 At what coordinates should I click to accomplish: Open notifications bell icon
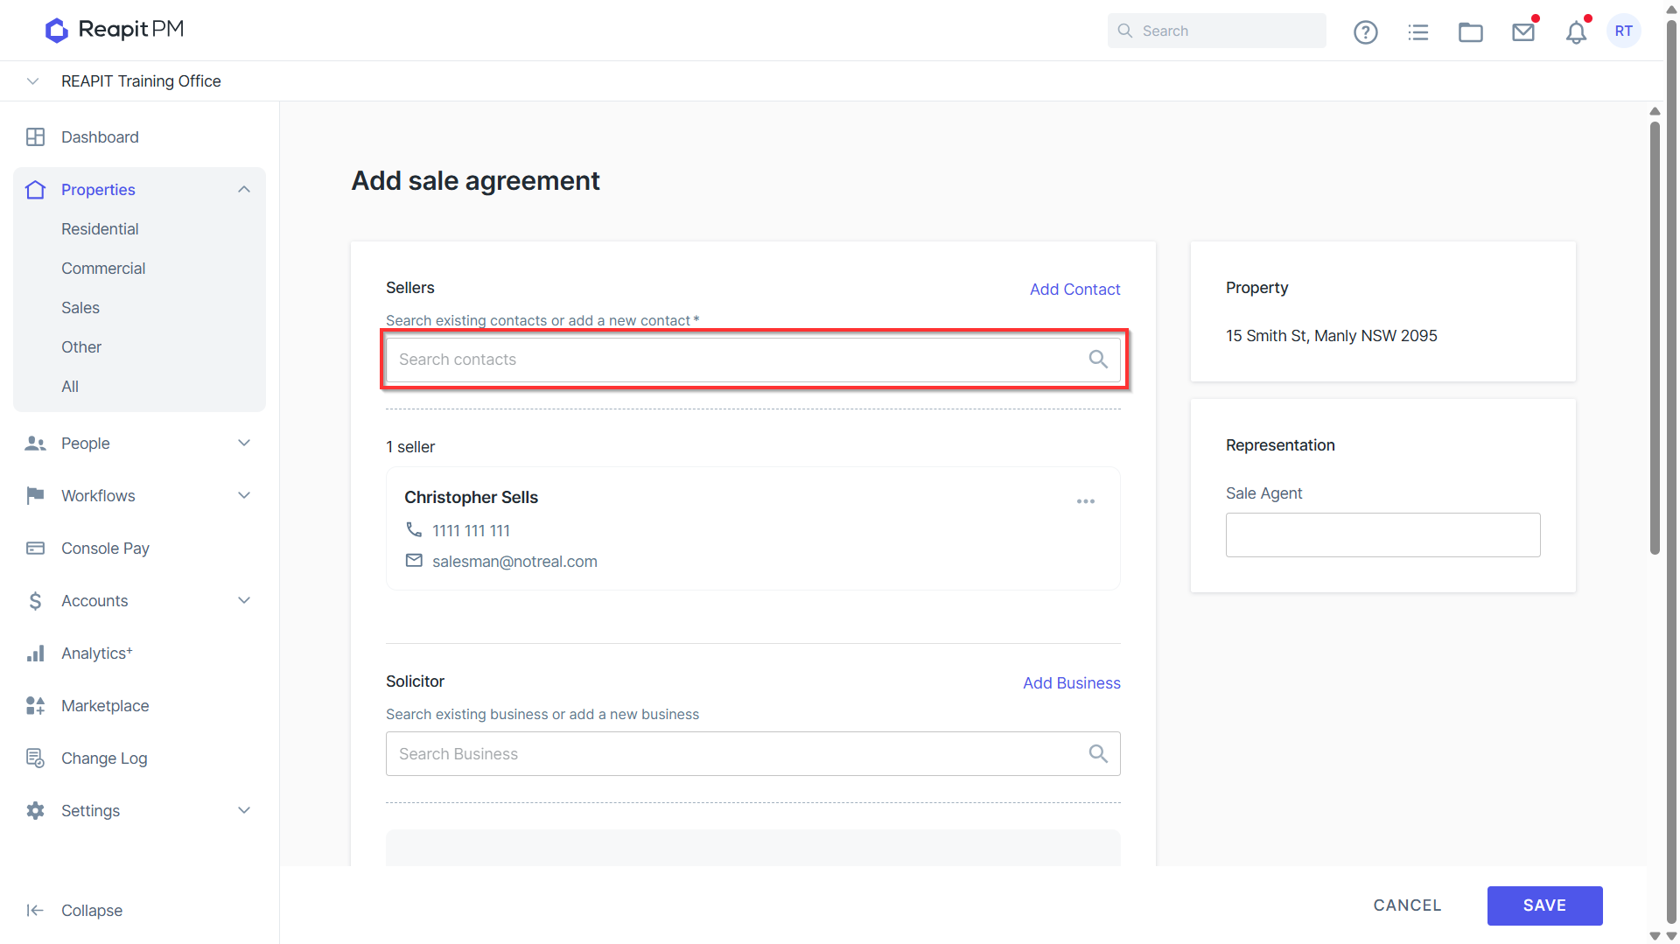[x=1575, y=32]
